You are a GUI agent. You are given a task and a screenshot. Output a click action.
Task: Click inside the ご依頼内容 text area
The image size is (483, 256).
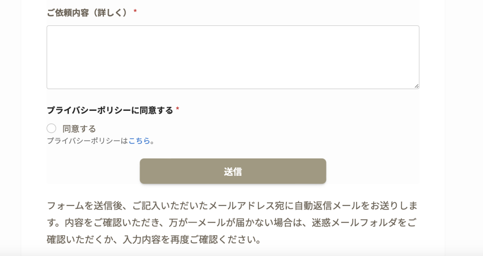tap(233, 57)
